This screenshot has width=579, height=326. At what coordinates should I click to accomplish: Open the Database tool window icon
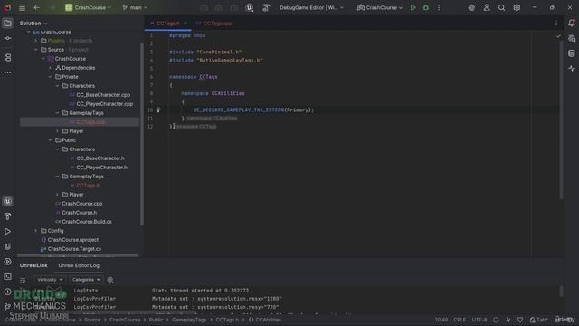point(572,53)
